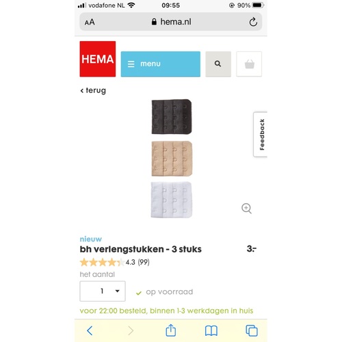Reload page with Safari refresh icon
342x342 pixels.
click(x=253, y=22)
